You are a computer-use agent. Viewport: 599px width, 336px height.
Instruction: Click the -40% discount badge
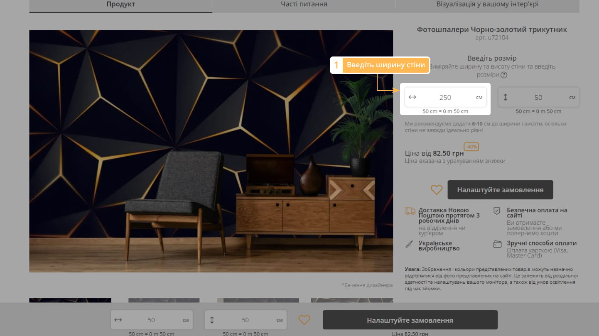click(x=471, y=147)
